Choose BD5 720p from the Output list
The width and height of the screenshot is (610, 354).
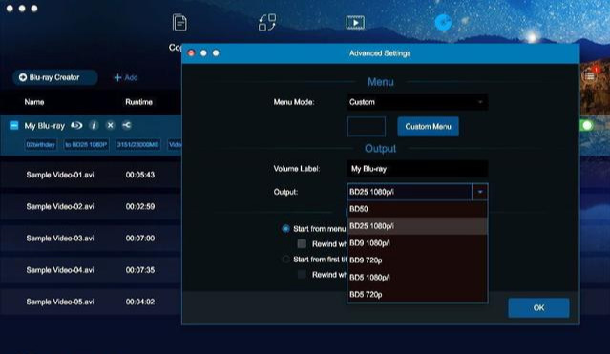[x=417, y=295]
